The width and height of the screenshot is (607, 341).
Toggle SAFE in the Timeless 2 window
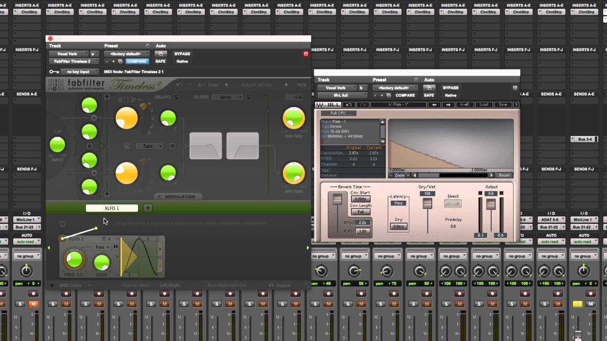(161, 61)
